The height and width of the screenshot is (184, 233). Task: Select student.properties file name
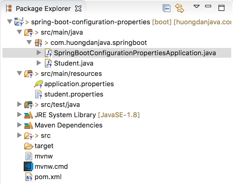74,94
